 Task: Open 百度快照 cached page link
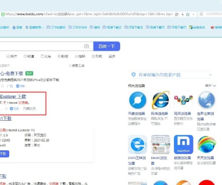(x=29, y=108)
